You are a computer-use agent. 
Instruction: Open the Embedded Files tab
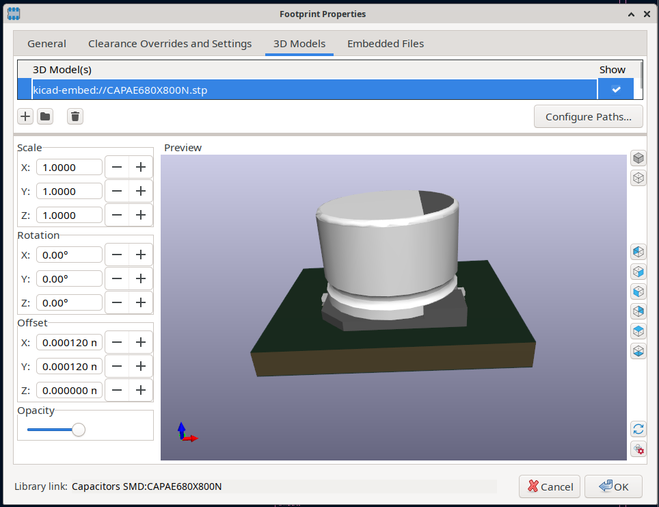point(386,44)
